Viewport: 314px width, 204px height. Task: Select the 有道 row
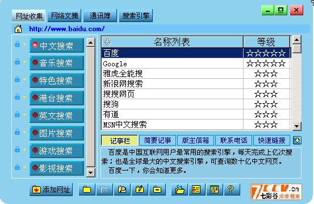point(196,114)
